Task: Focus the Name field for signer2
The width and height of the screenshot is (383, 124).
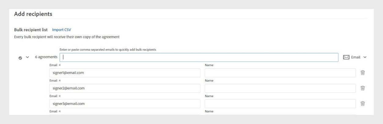Action: pyautogui.click(x=280, y=88)
